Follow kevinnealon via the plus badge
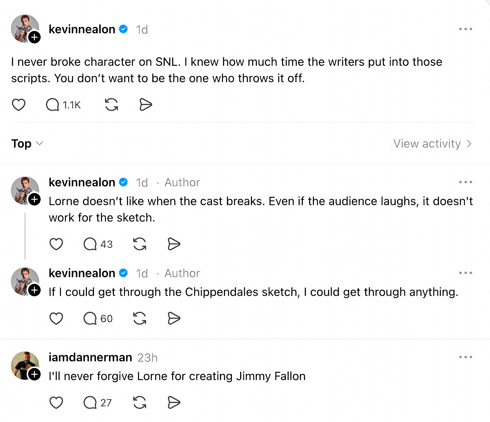The height and width of the screenshot is (422, 490). coord(35,37)
